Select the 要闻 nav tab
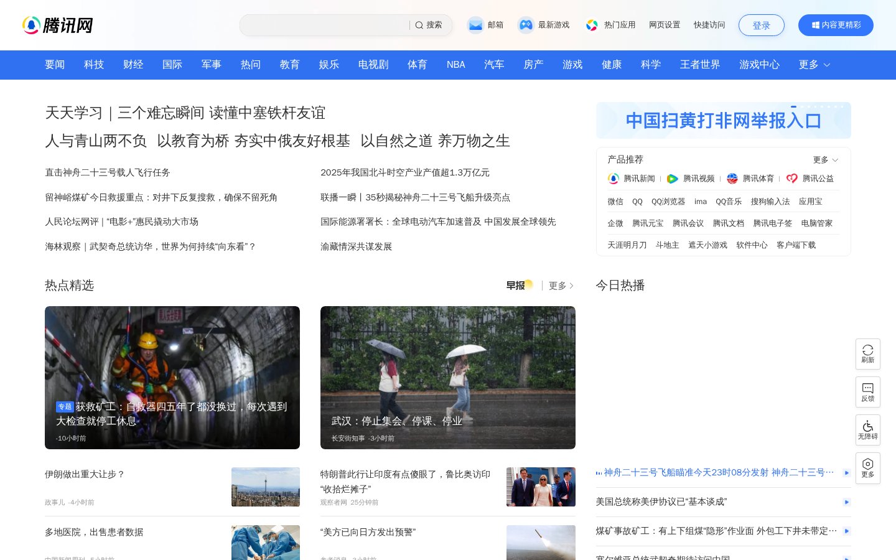 coord(55,65)
